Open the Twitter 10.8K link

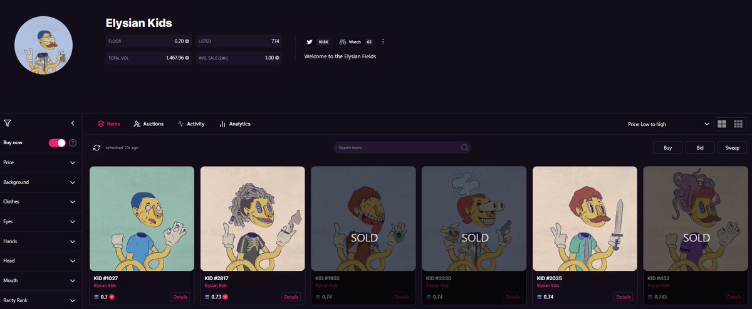click(x=318, y=42)
